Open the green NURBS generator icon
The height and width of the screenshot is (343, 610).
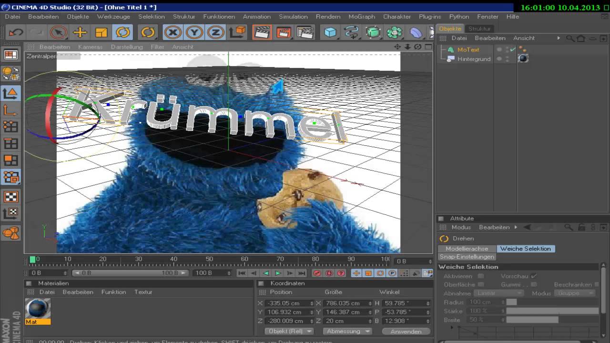point(373,32)
